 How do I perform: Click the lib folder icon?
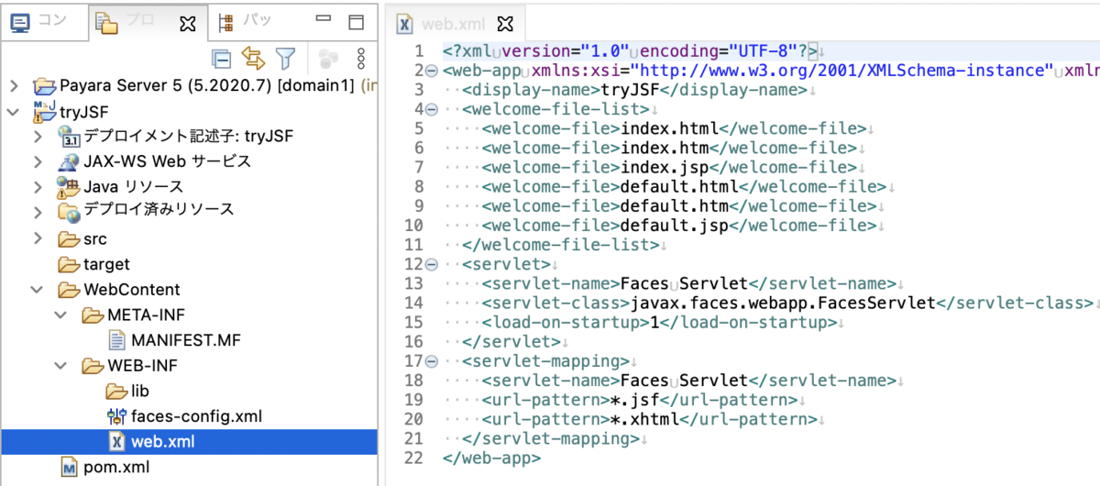117,392
